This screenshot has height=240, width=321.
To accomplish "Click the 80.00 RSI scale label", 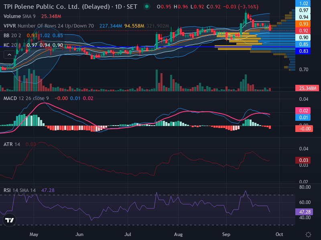I will pyautogui.click(x=305, y=187).
